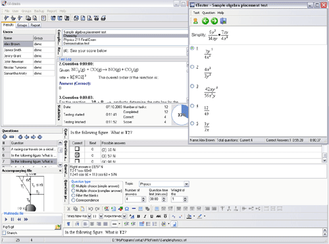Apply bold formatting in editor
This screenshot has width=329, height=244.
coord(138,216)
